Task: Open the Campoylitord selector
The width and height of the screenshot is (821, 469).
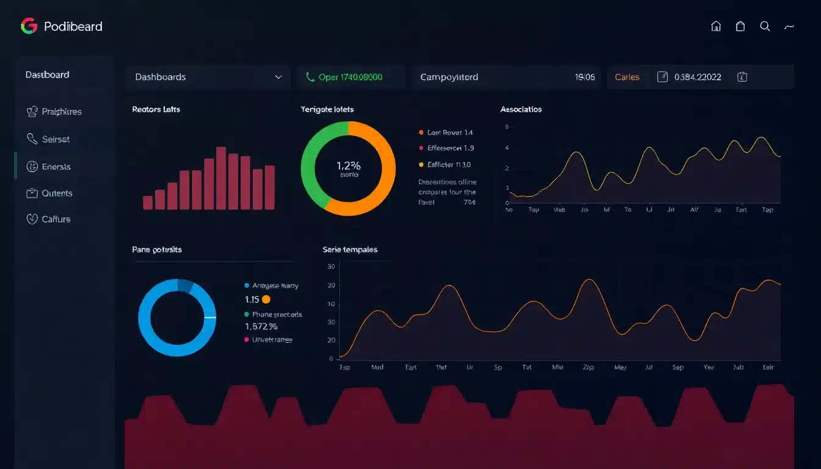Action: [x=506, y=76]
